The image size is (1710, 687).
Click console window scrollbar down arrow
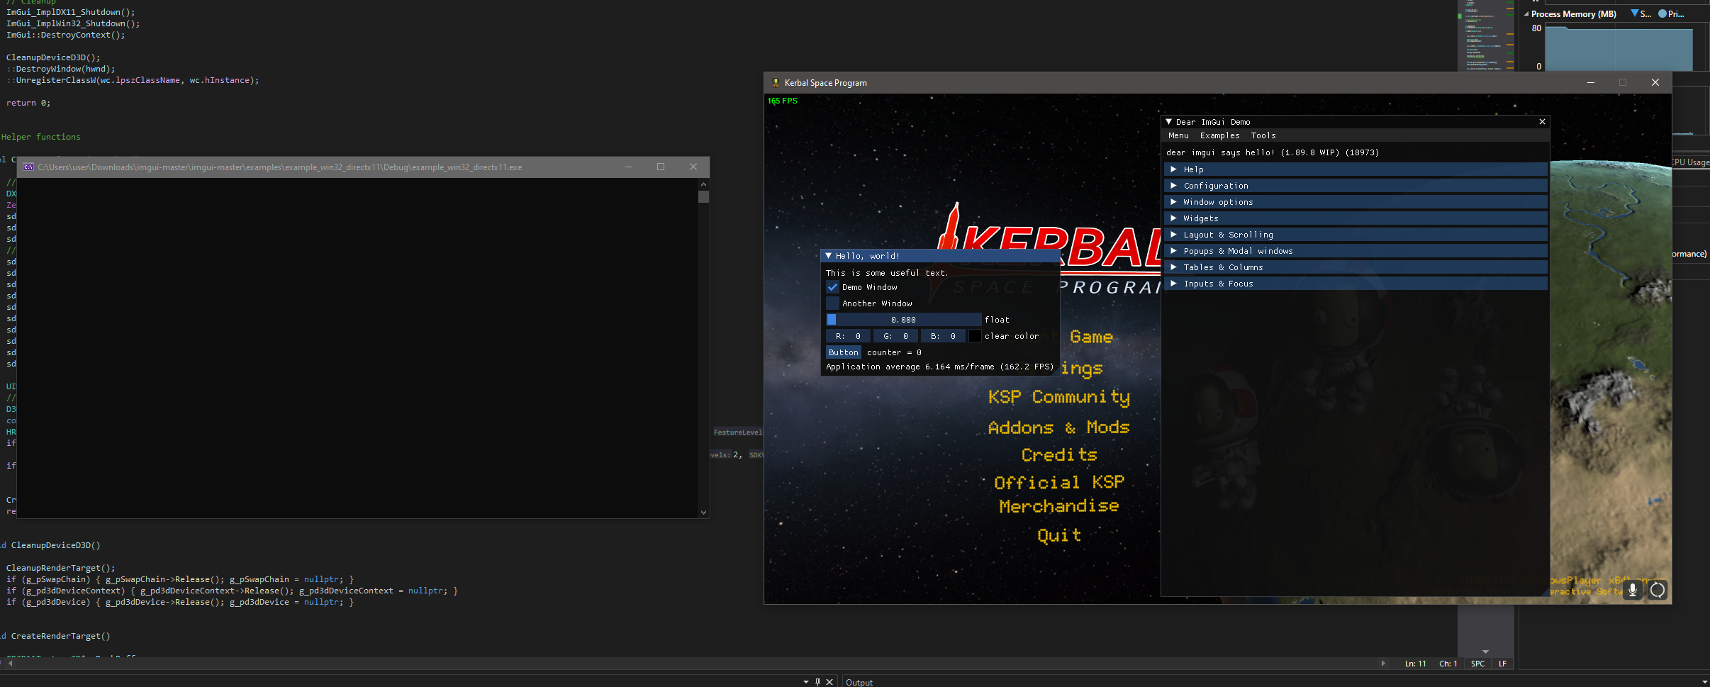click(x=703, y=512)
